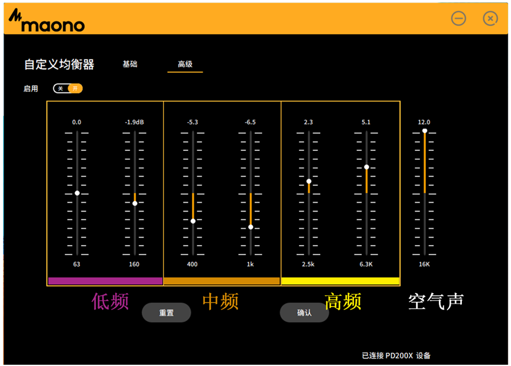Click the yellow high-frequency color bar
The height and width of the screenshot is (366, 511).
click(340, 281)
